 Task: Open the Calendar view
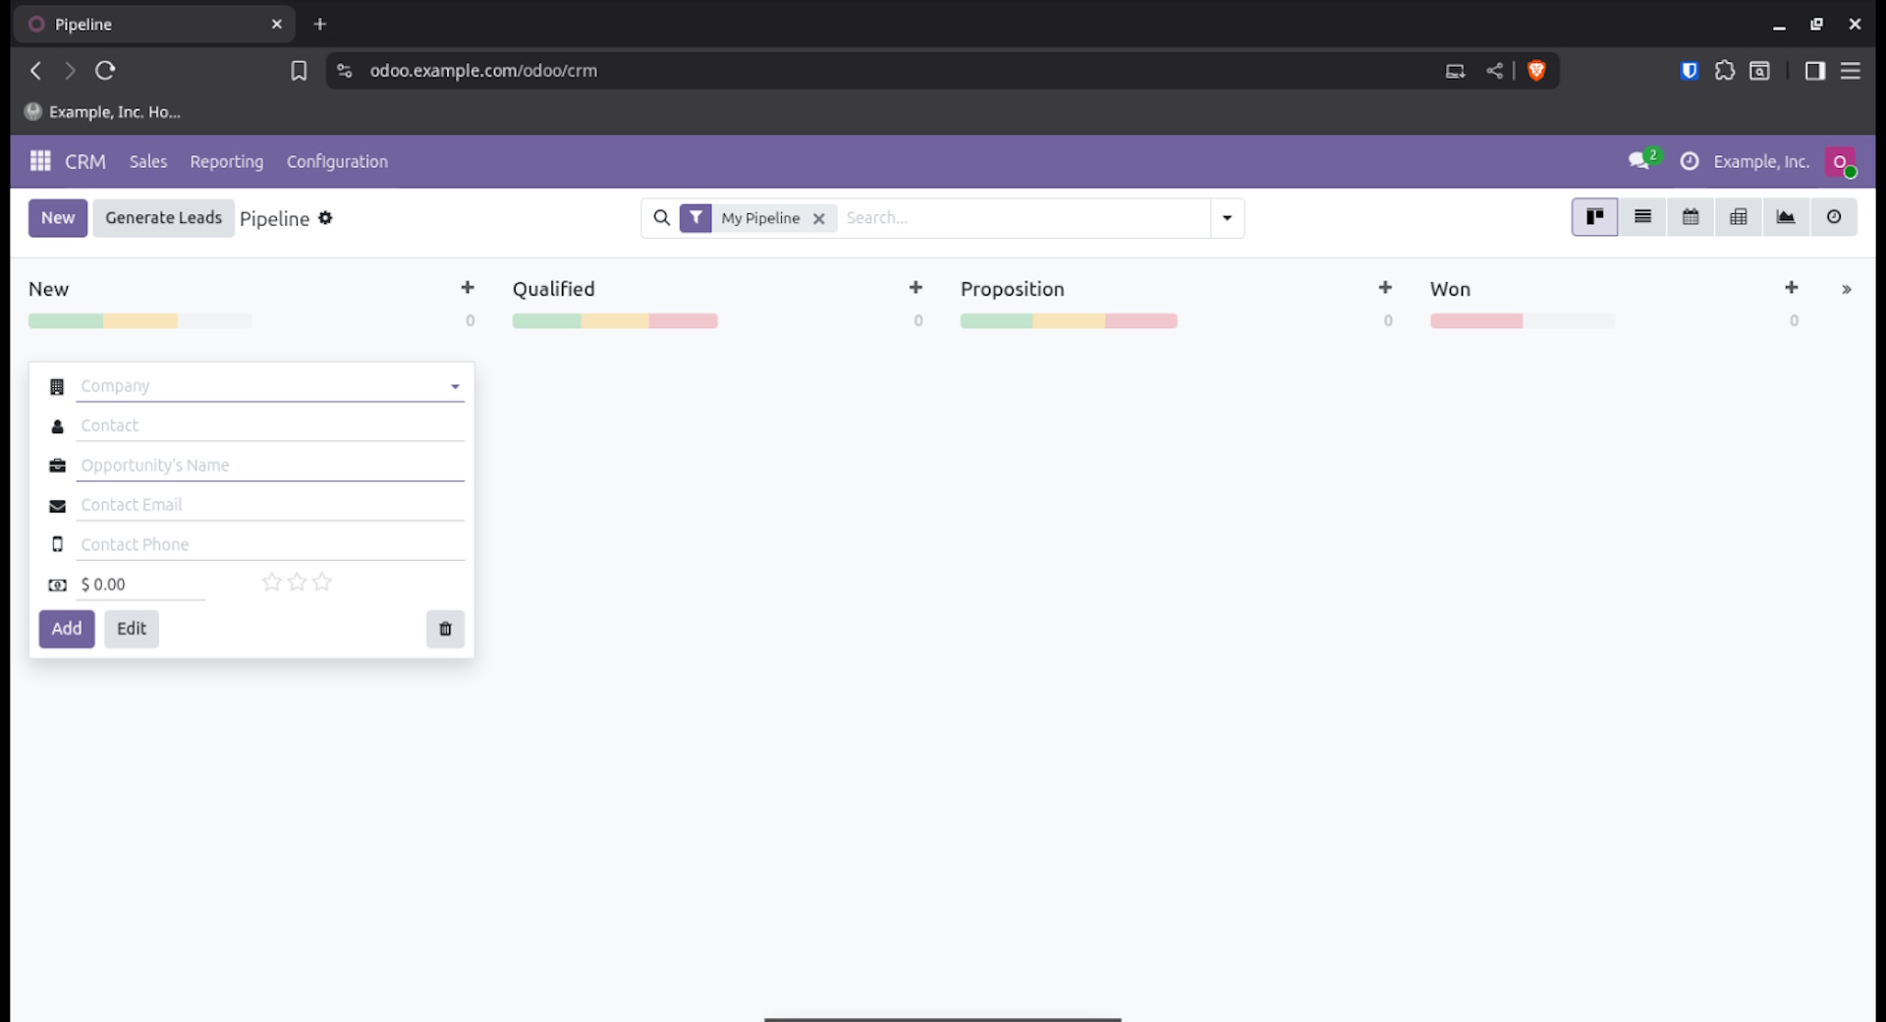(x=1690, y=217)
